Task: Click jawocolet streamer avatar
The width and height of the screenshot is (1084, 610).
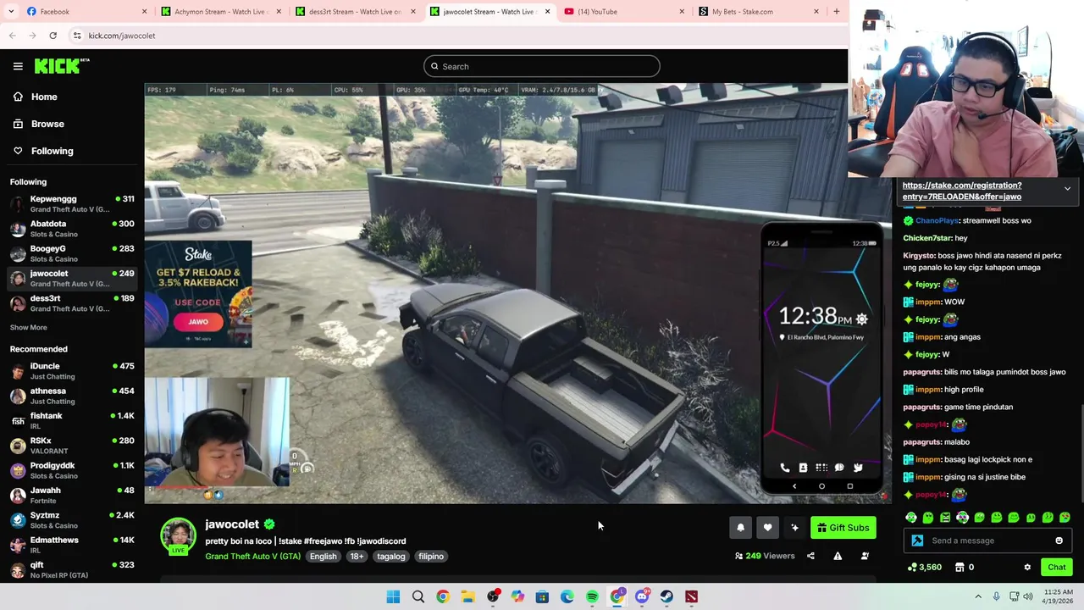Action: tap(178, 535)
